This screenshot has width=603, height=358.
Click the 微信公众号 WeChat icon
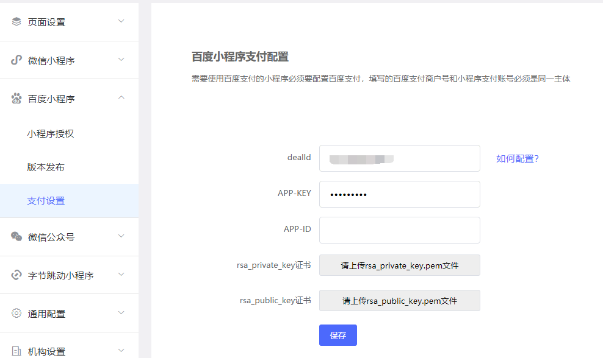16,236
